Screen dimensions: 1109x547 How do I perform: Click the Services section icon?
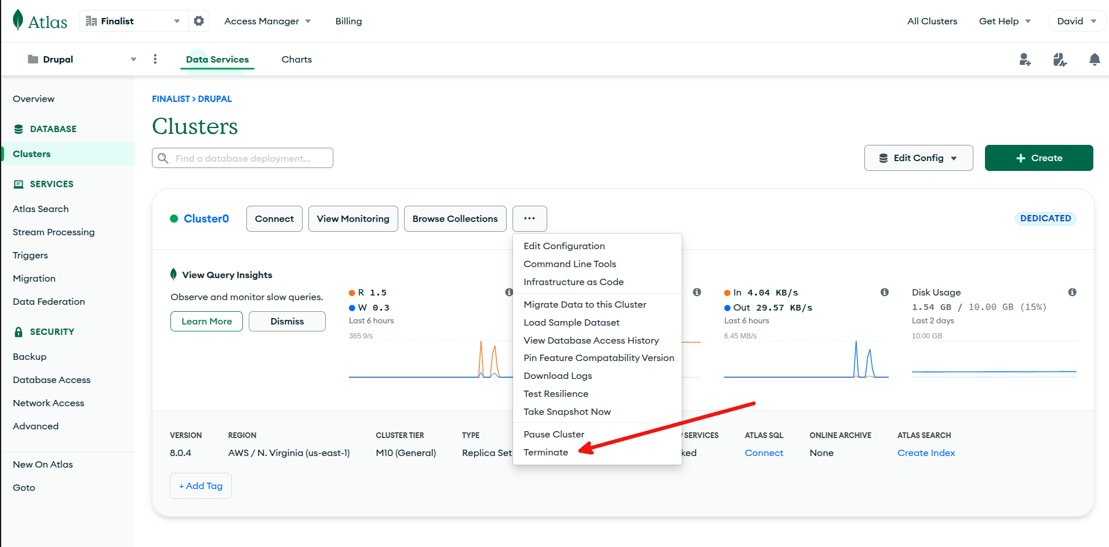19,184
